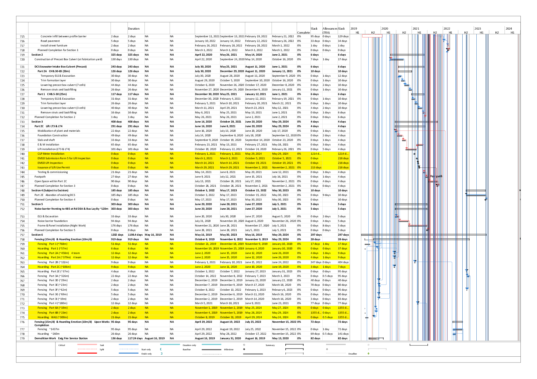Click the pink Critical bar in the legend
537x379 pixels.
tap(87, 345)
